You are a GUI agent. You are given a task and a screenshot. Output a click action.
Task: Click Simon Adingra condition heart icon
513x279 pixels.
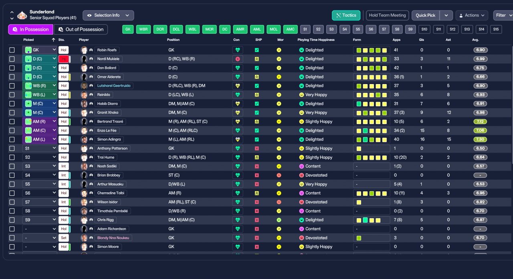pyautogui.click(x=237, y=139)
